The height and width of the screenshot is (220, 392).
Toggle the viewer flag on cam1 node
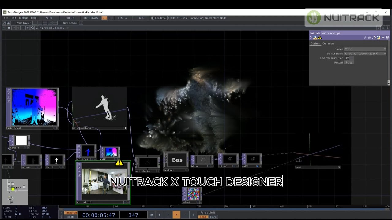pyautogui.click(x=340, y=167)
